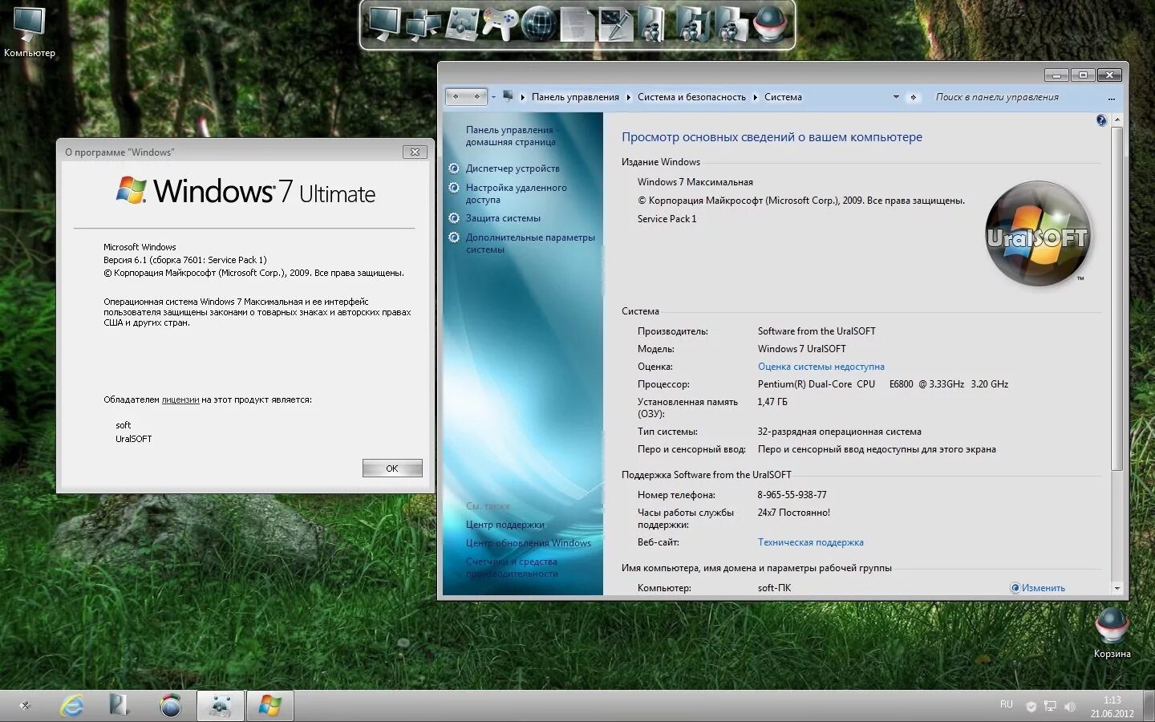Click the computer icon in the address bar
The image size is (1155, 722).
(508, 96)
